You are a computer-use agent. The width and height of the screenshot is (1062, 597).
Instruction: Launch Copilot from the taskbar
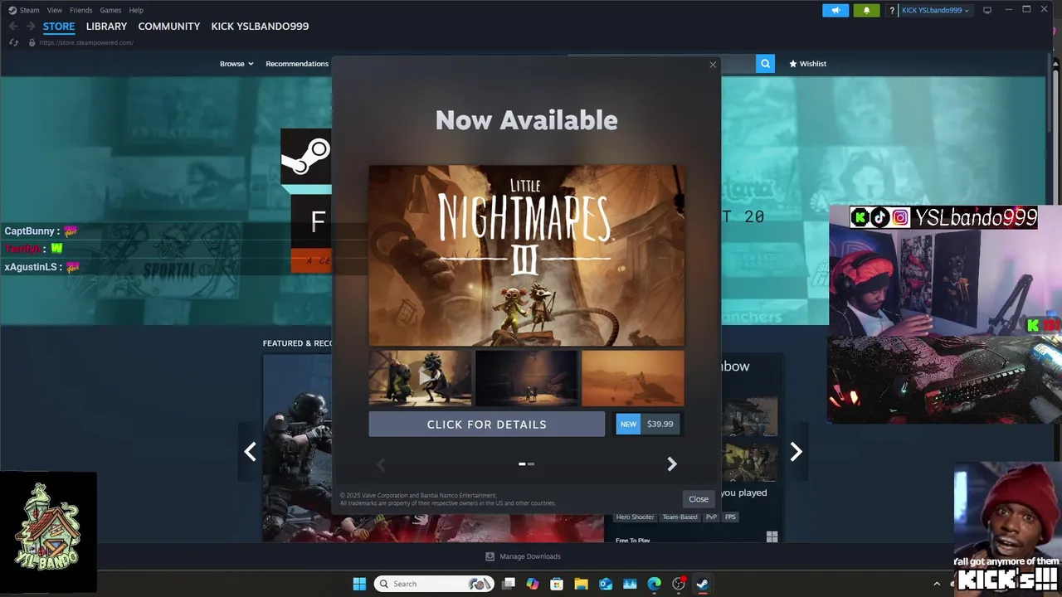[x=533, y=584]
